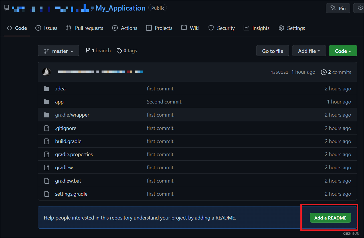This screenshot has height=238, width=364.
Task: Open the gradle.properties file
Action: tap(74, 154)
